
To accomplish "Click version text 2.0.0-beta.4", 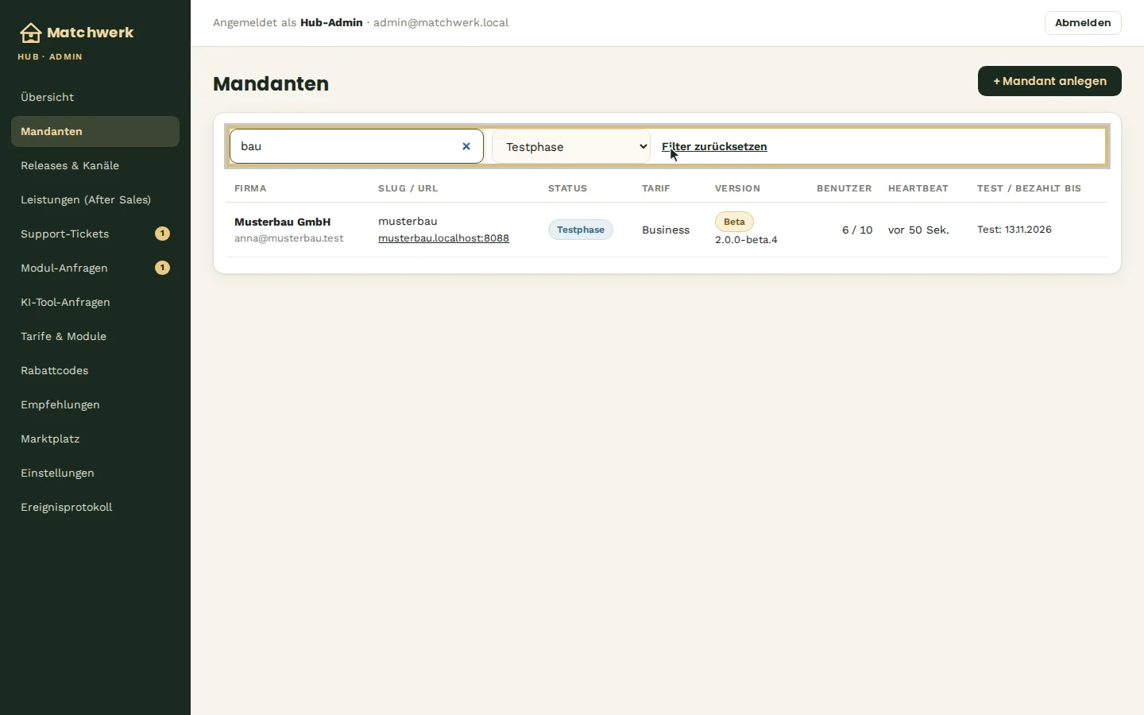I will 746,240.
